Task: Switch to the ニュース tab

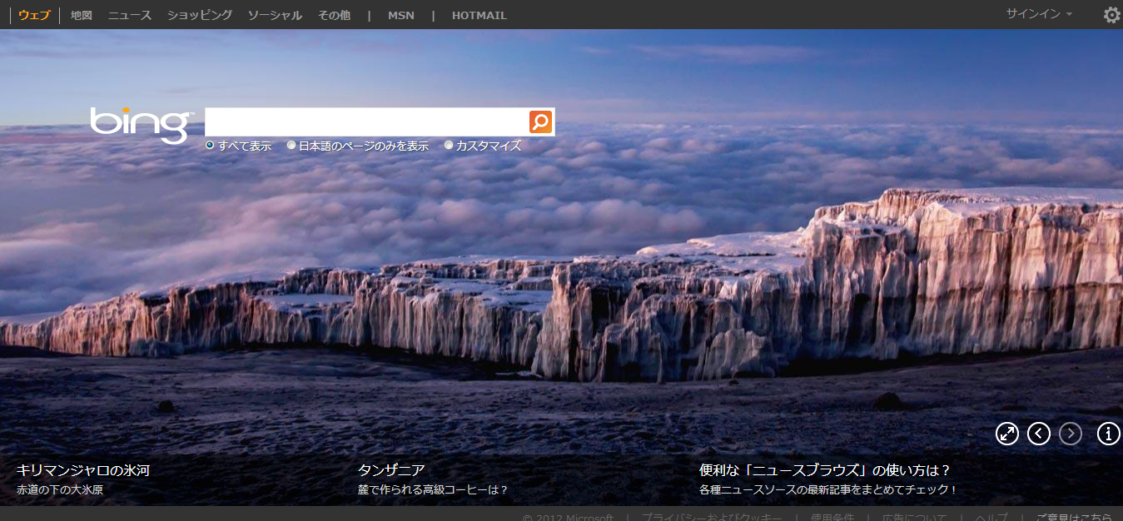Action: point(130,15)
